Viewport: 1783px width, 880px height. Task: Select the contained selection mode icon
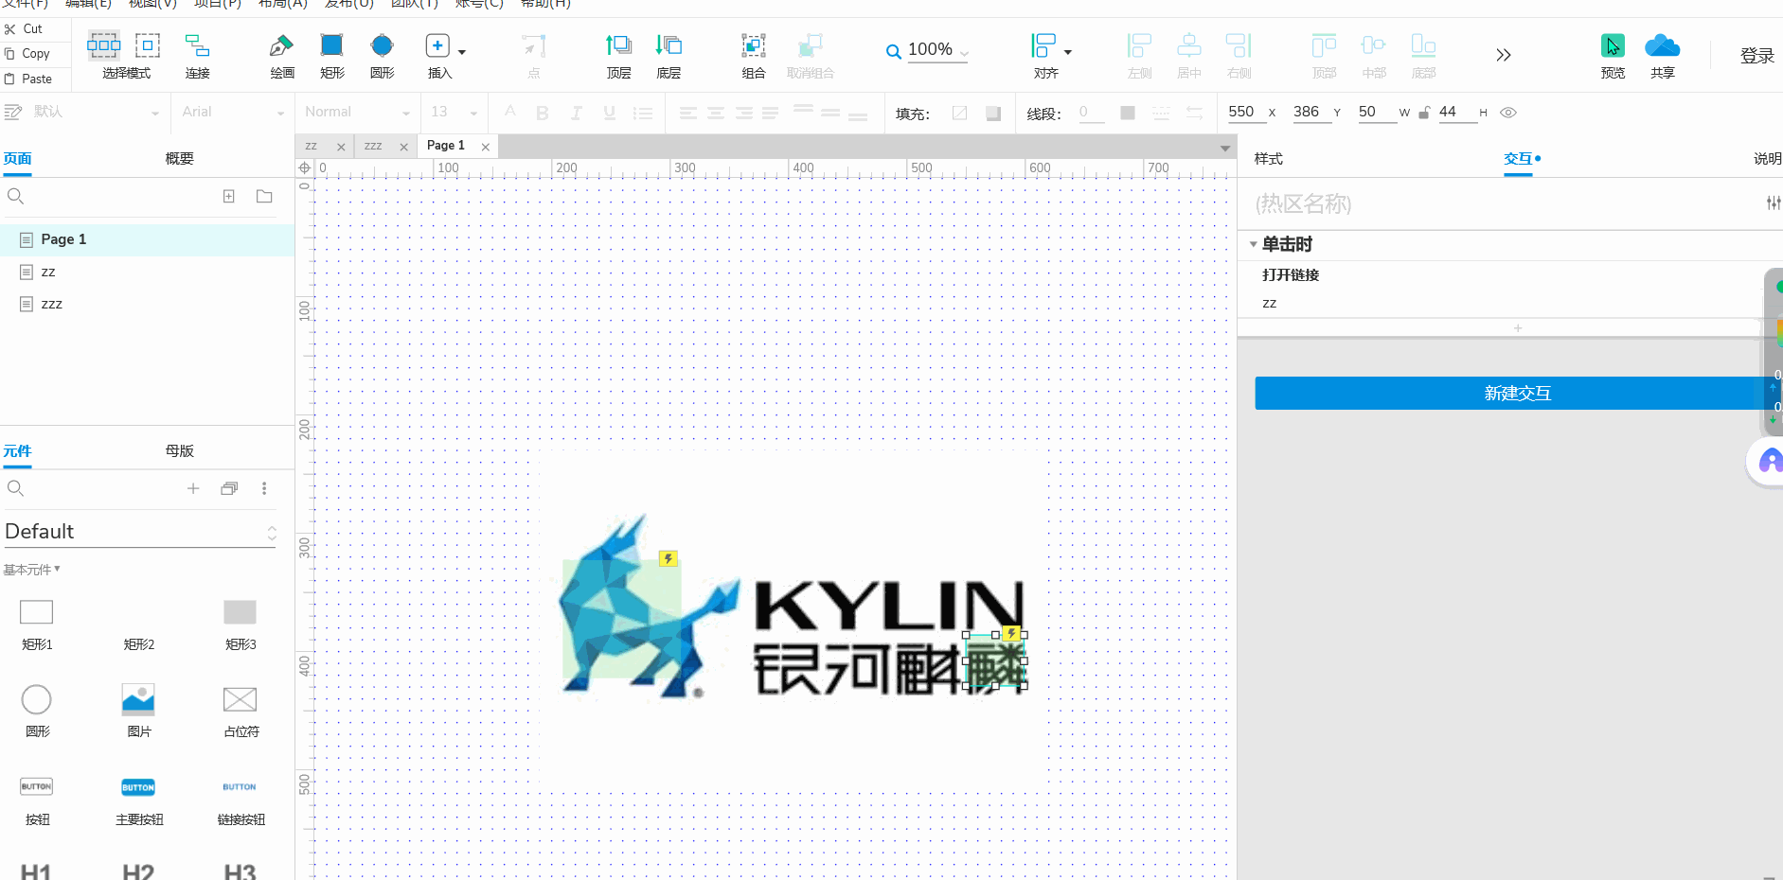(148, 44)
